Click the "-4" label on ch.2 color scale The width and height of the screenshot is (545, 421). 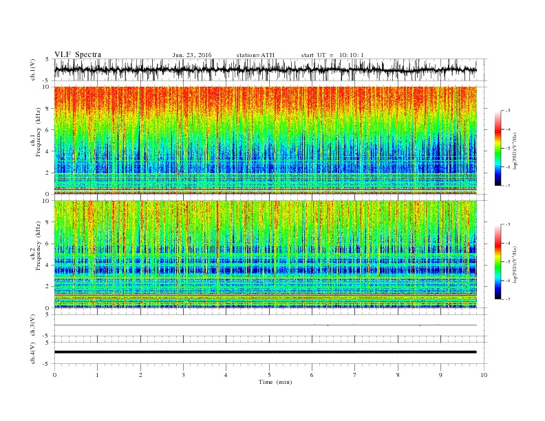(508, 243)
